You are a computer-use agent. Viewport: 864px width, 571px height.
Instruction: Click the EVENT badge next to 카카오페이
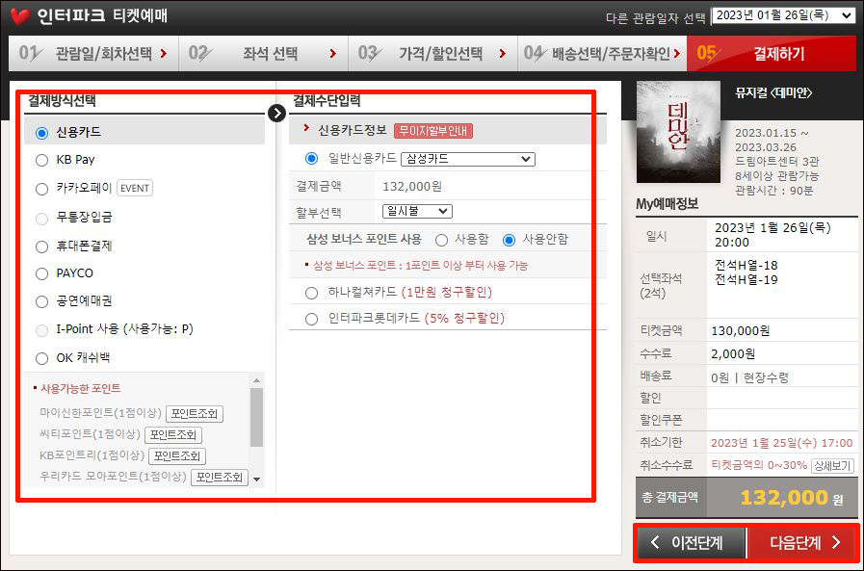pyautogui.click(x=135, y=189)
